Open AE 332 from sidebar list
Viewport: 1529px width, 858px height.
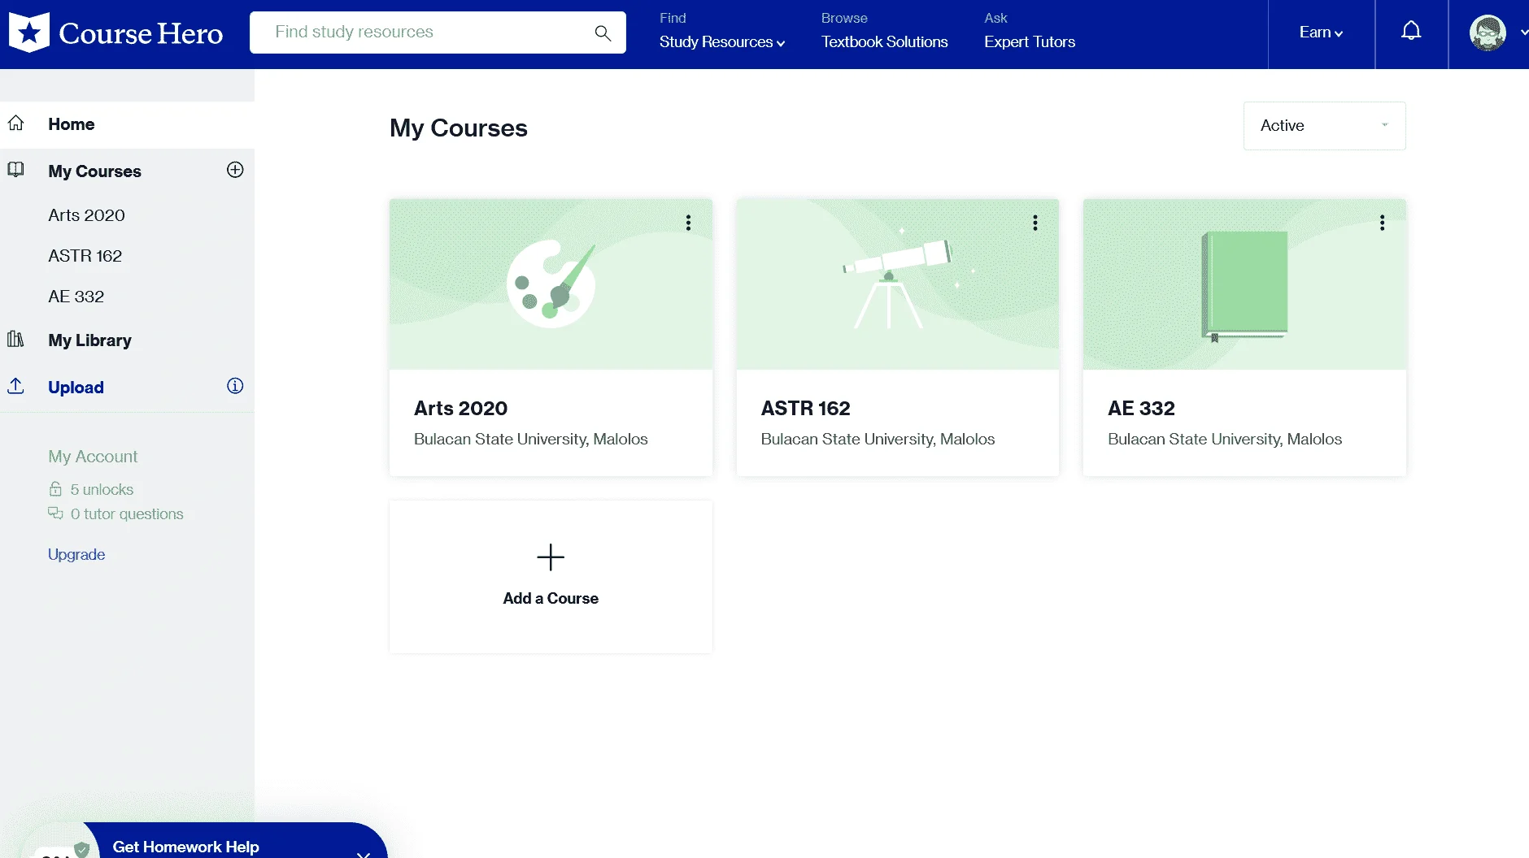pos(76,297)
